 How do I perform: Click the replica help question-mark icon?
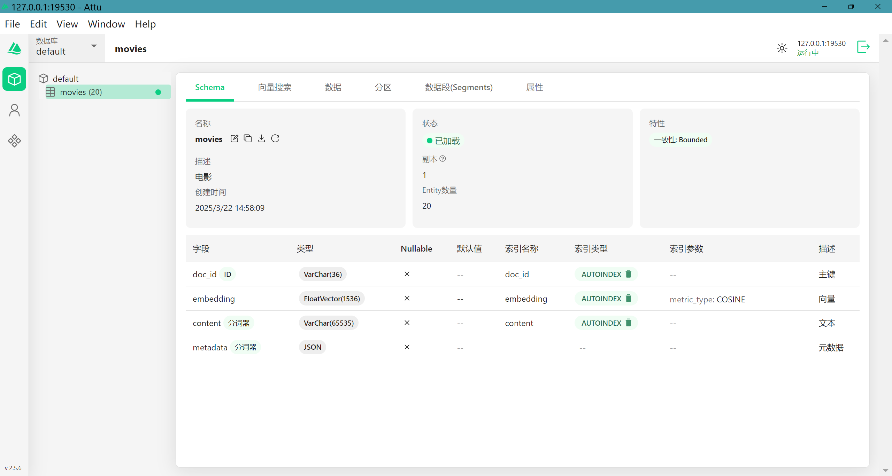point(443,159)
